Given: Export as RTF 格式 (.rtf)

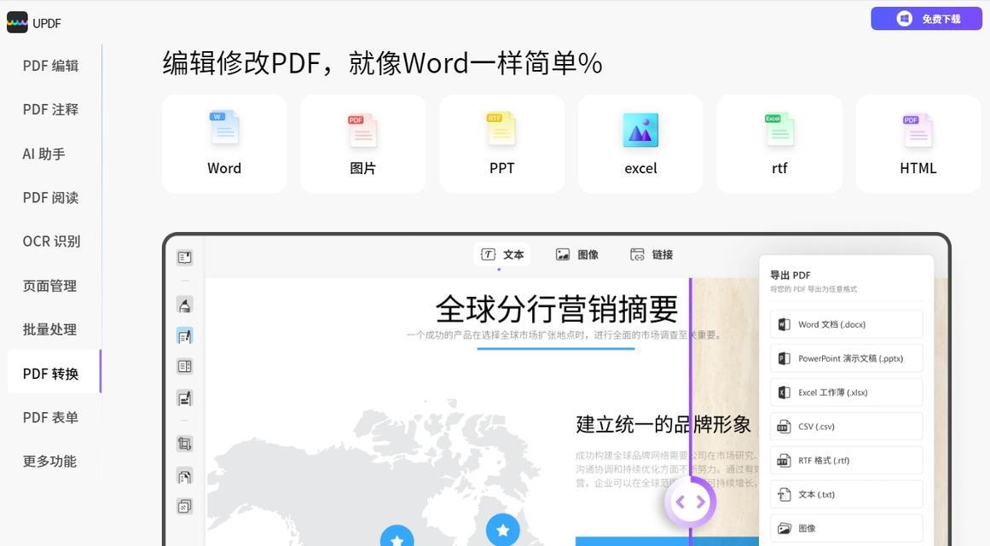Looking at the screenshot, I should tap(846, 461).
